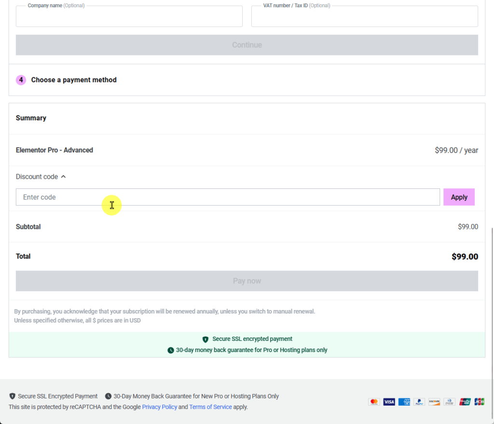Click the footer shield icon near Secure SSL Encrypted Payment

click(x=12, y=396)
